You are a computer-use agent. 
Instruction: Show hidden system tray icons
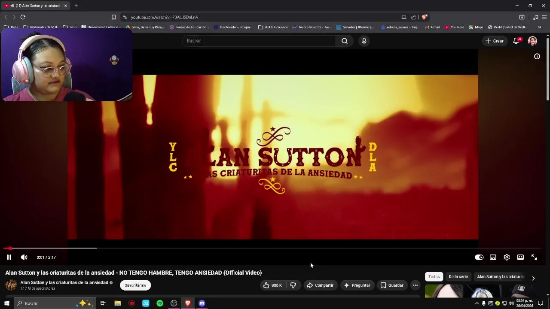(477, 303)
